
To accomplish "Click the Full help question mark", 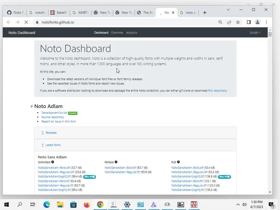I will click(178, 162).
